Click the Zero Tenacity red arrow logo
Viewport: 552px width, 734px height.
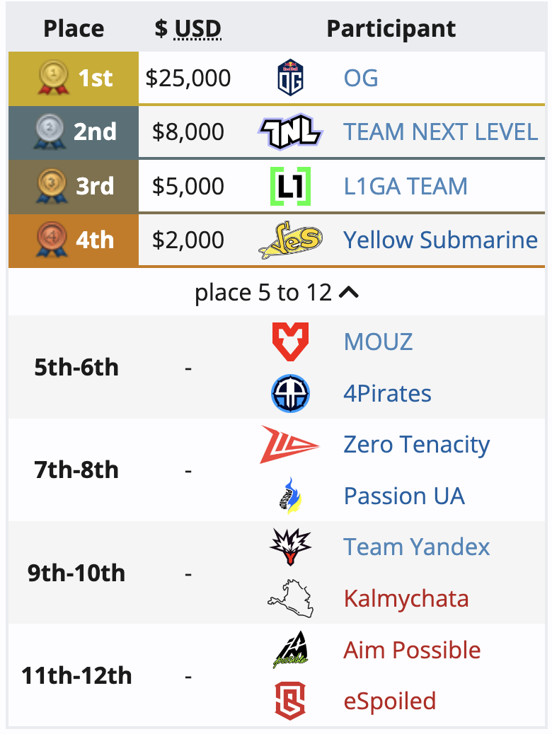(x=290, y=444)
